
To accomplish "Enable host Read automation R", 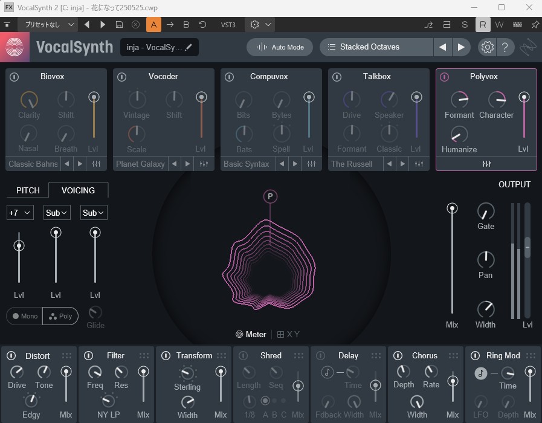I will click(483, 25).
